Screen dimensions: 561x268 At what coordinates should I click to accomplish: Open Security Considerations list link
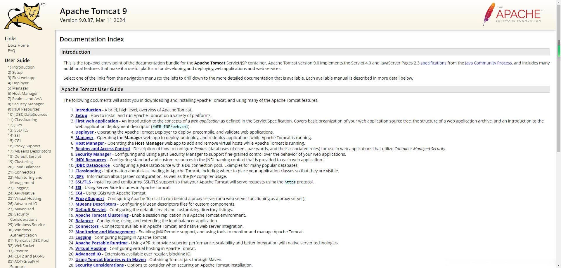point(100,265)
